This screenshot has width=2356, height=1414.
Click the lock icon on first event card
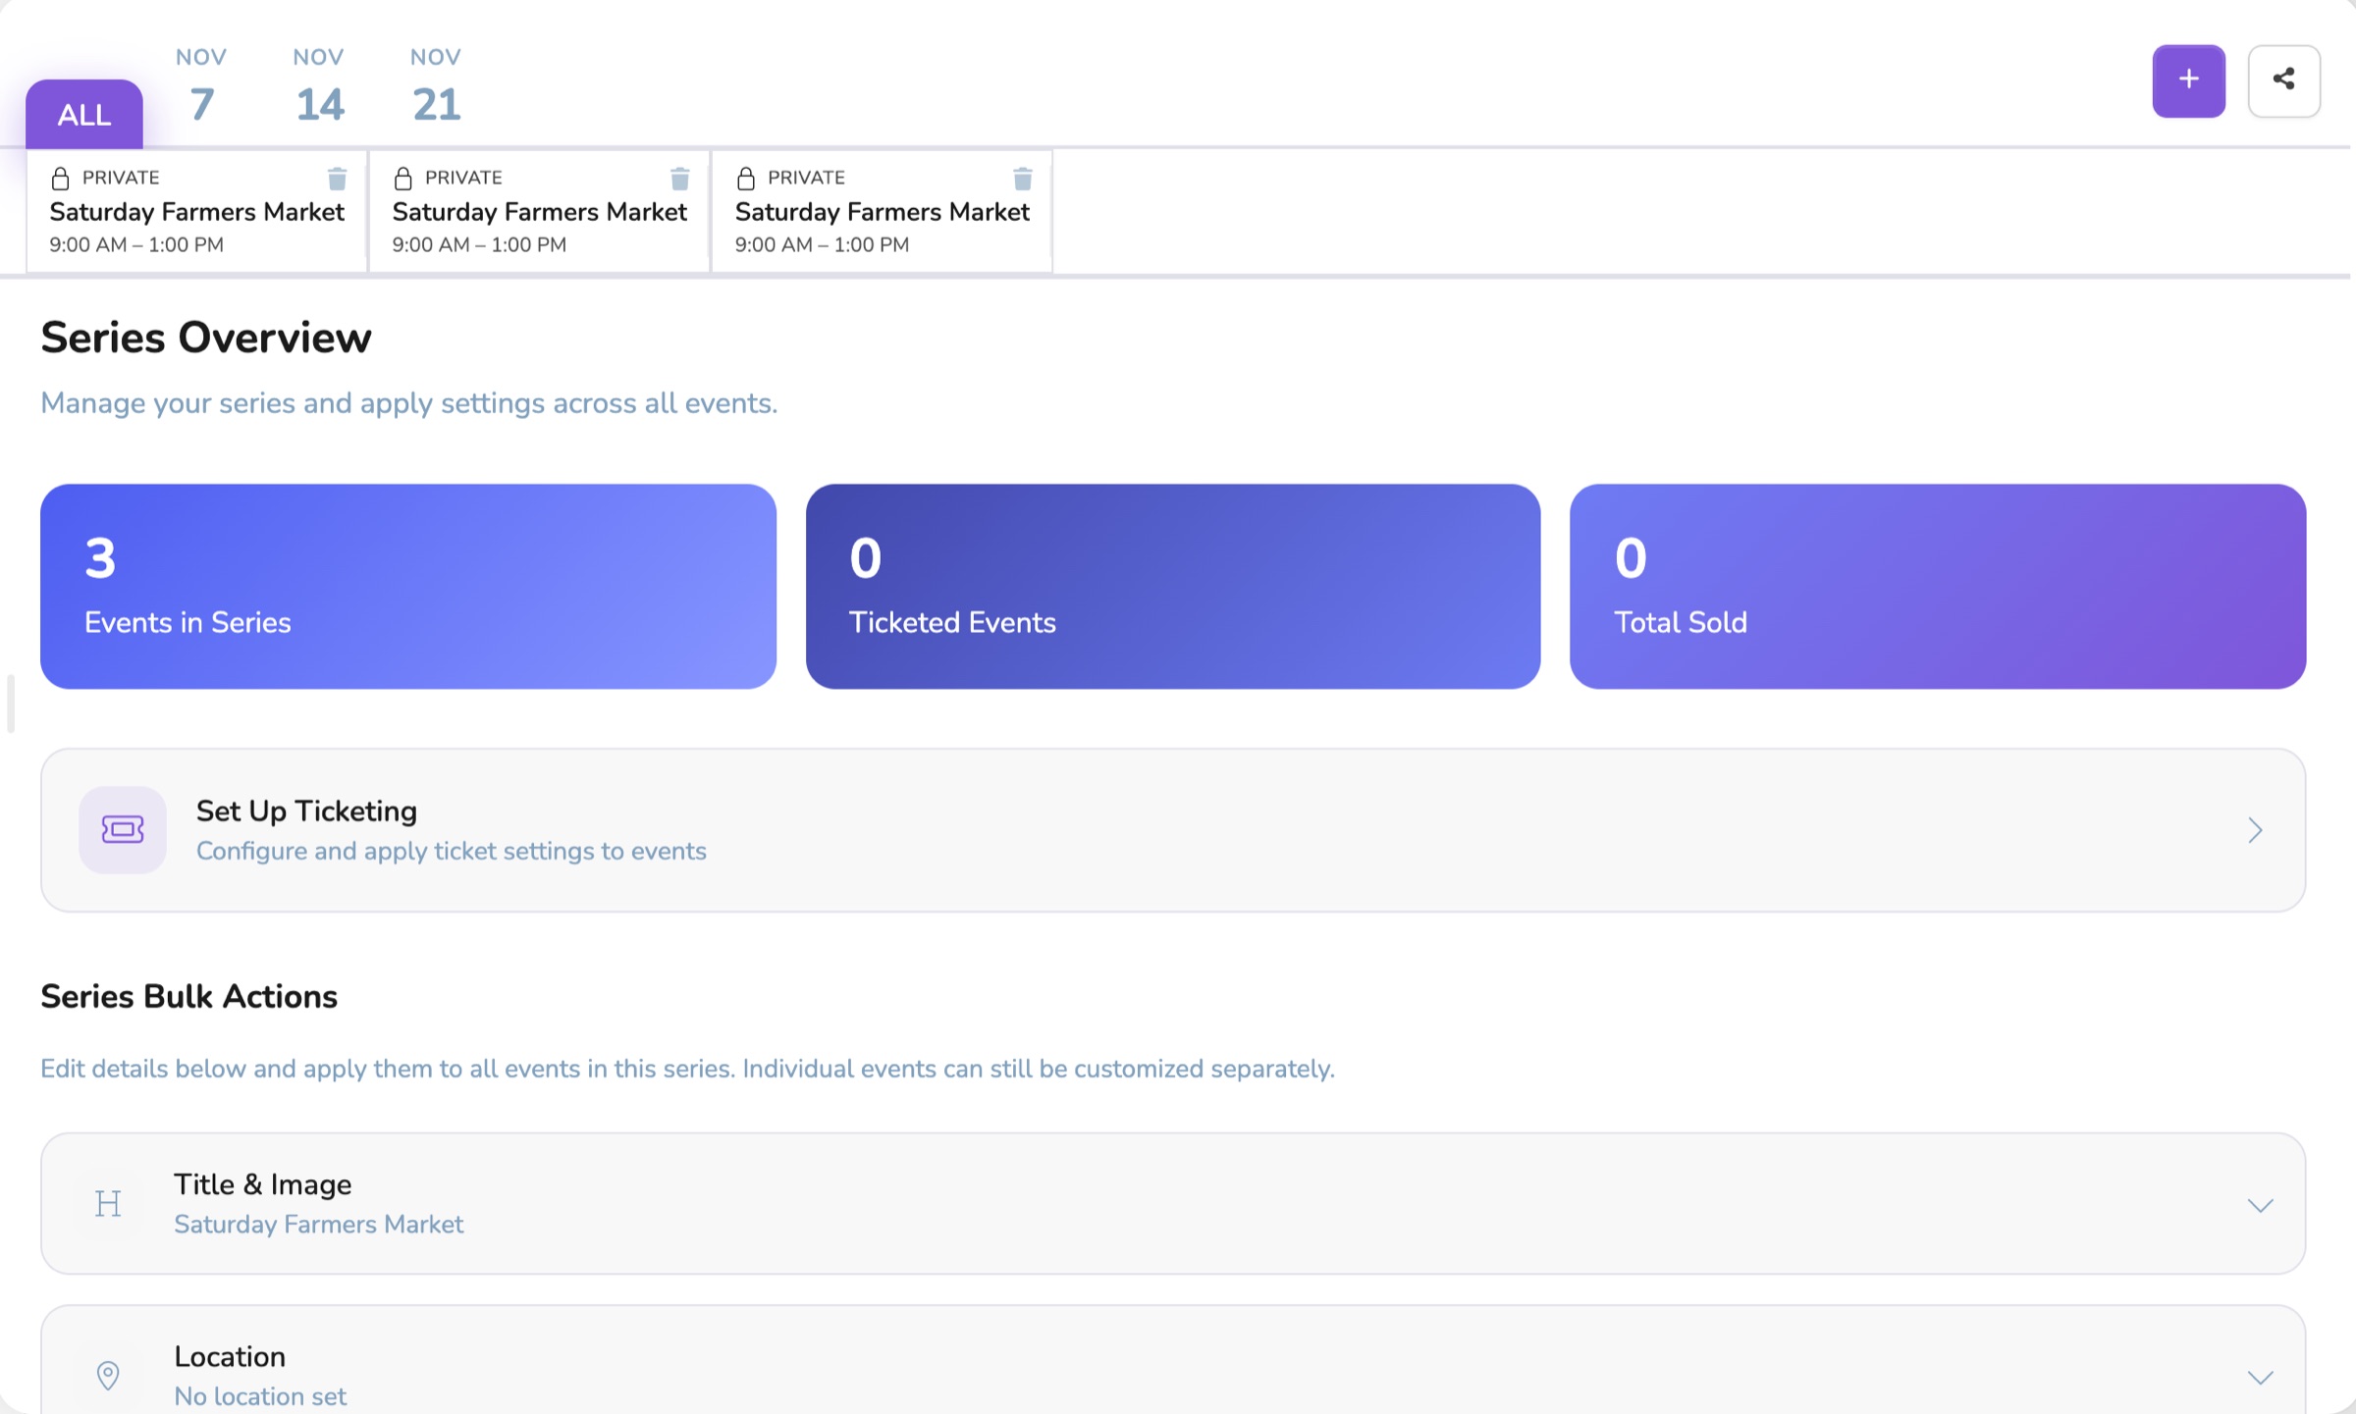[x=60, y=178]
